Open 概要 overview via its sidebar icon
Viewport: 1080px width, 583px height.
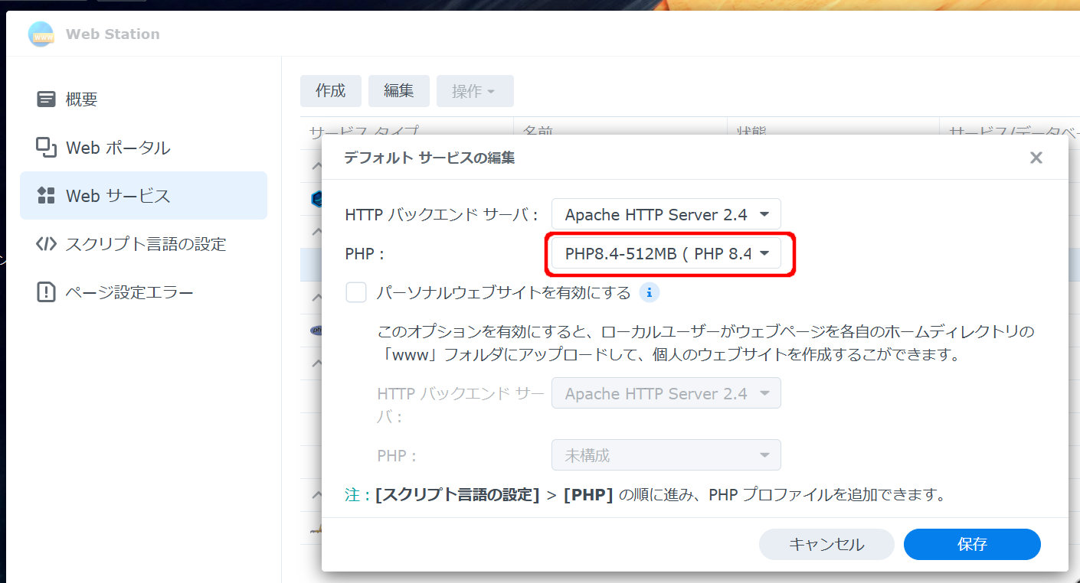point(47,99)
